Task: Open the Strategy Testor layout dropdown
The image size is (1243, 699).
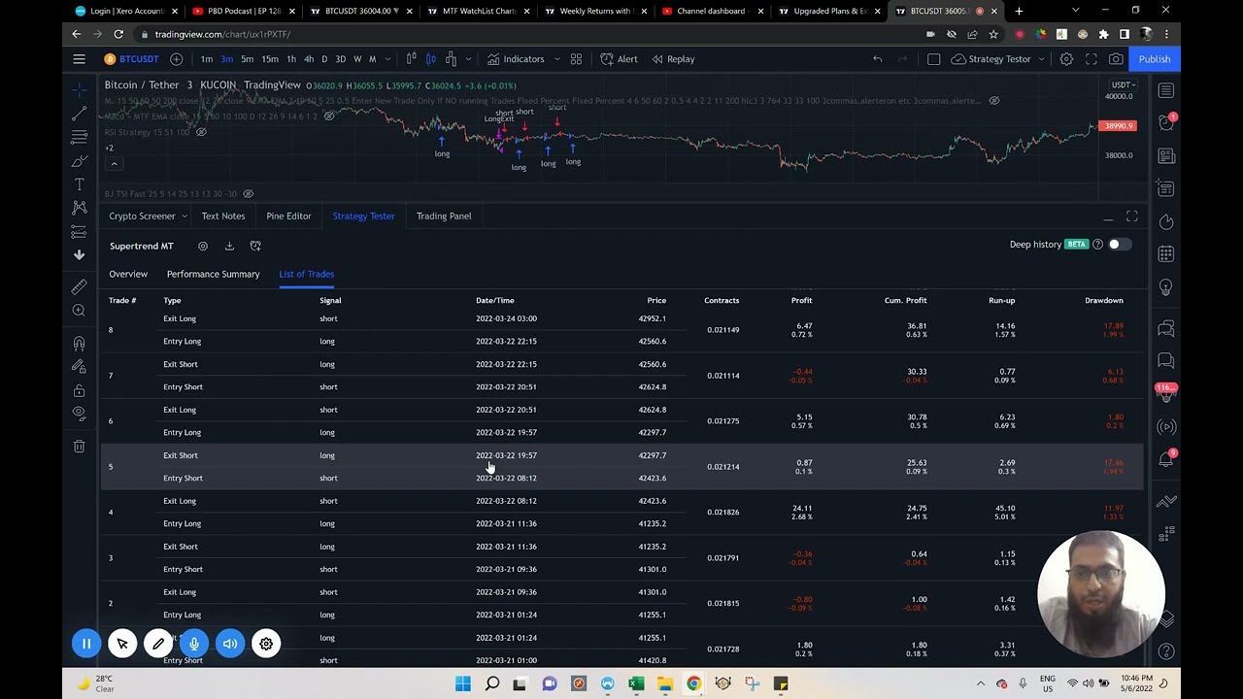Action: point(1040,59)
